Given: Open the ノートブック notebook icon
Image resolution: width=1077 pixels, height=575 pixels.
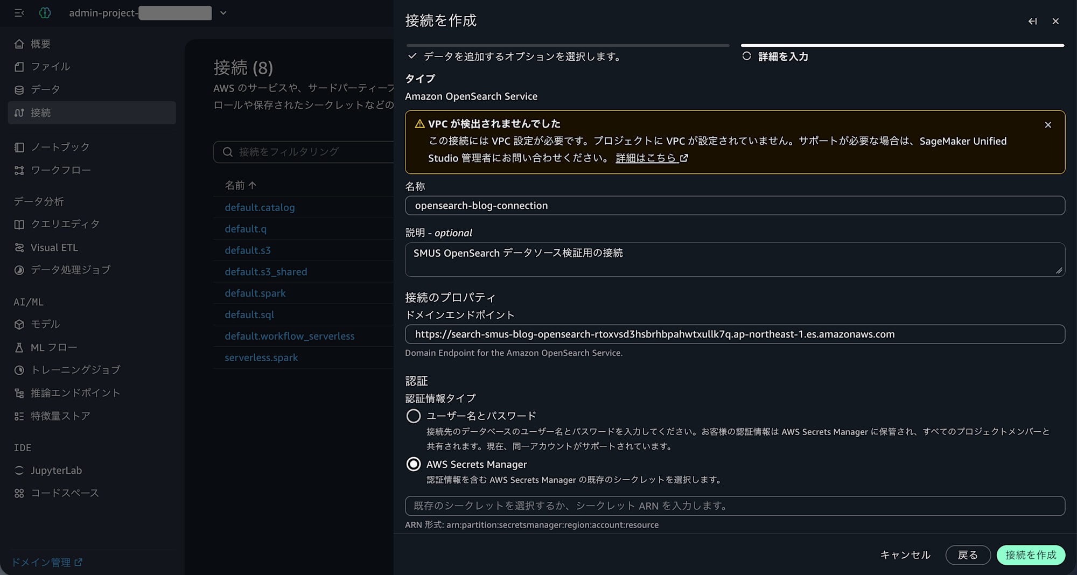Looking at the screenshot, I should pyautogui.click(x=19, y=147).
